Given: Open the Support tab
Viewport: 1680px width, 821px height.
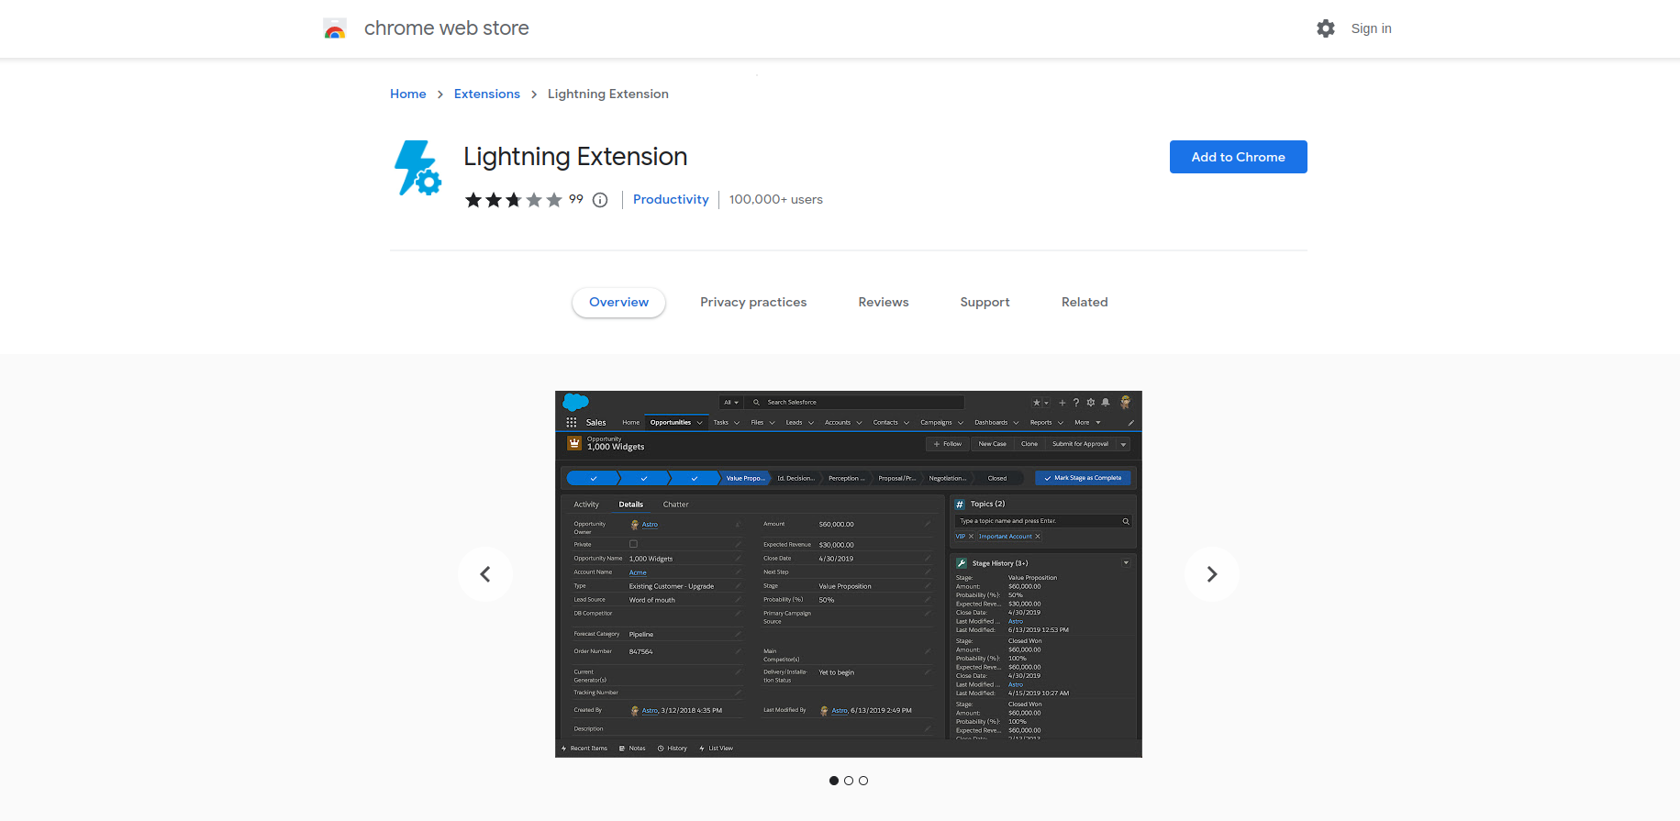Looking at the screenshot, I should point(985,302).
